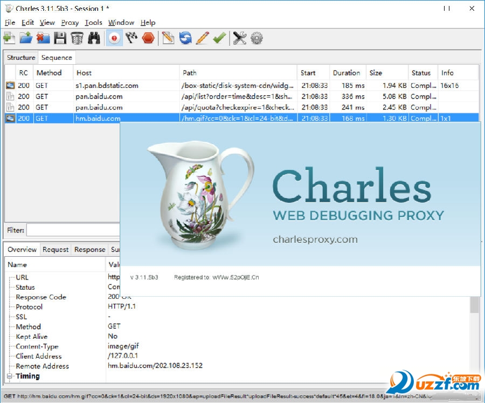
Task: Open Find with the binoculars icon
Action: pyautogui.click(x=94, y=38)
